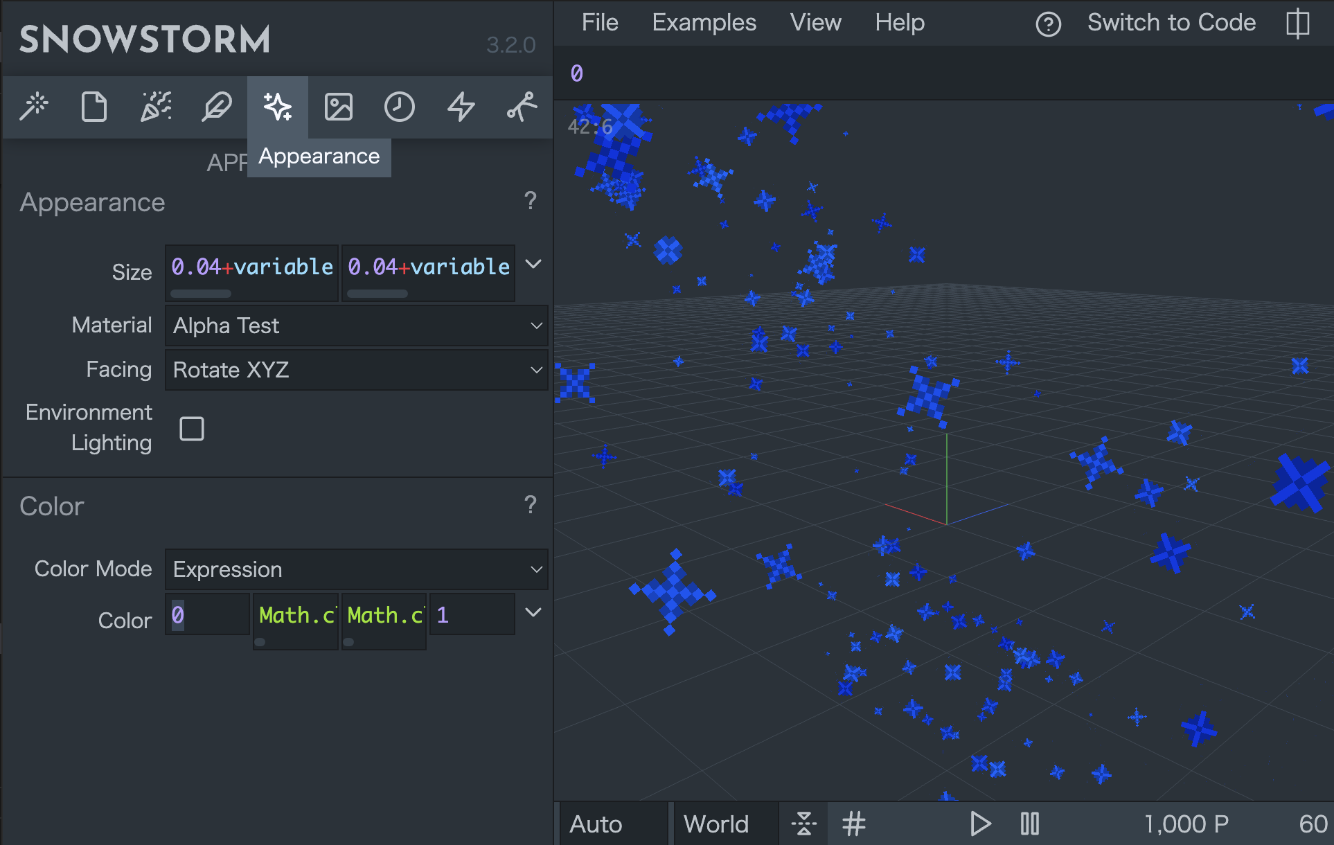The height and width of the screenshot is (845, 1334).
Task: Open the View menu
Action: click(x=815, y=23)
